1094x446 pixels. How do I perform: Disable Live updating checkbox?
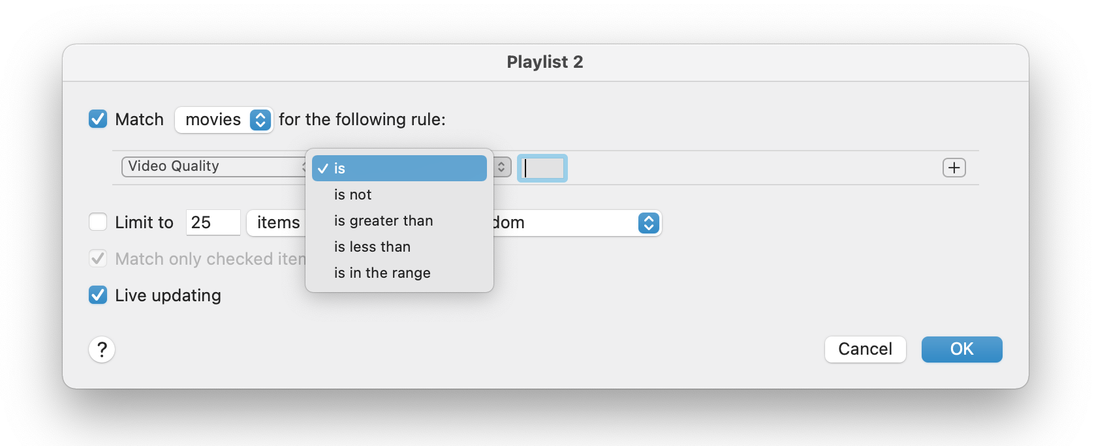click(x=98, y=295)
